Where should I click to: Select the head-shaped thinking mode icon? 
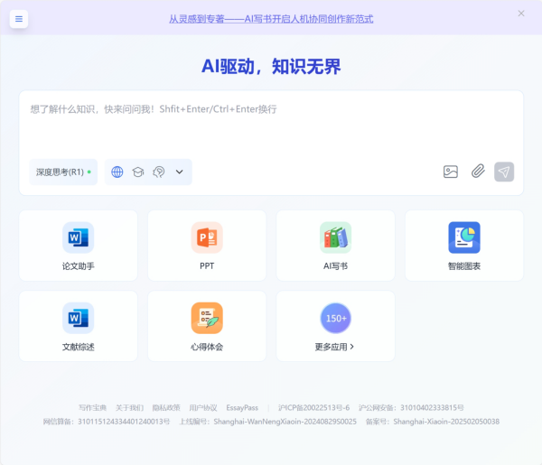(159, 172)
